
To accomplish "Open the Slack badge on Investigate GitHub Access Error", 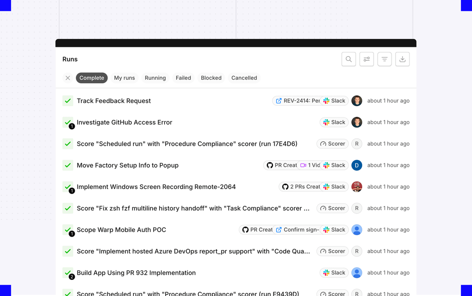I will (x=334, y=122).
